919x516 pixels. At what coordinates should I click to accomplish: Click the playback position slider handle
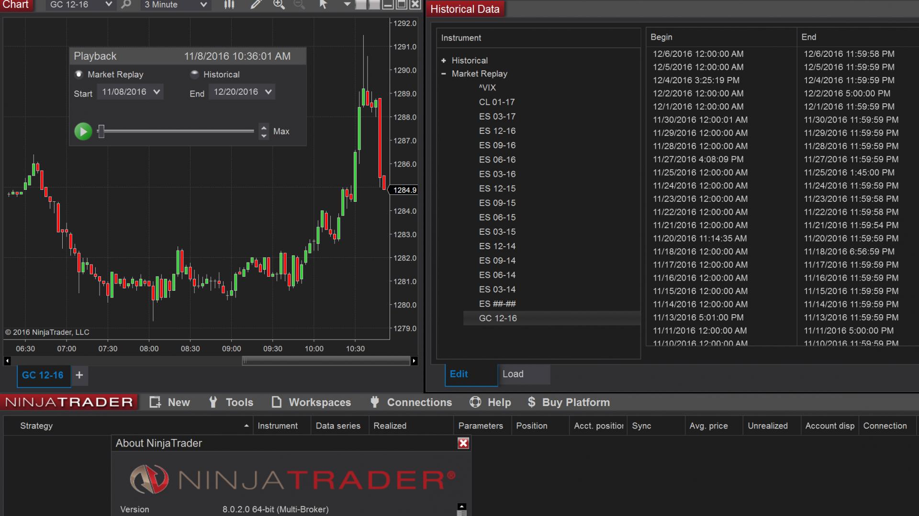(x=101, y=131)
